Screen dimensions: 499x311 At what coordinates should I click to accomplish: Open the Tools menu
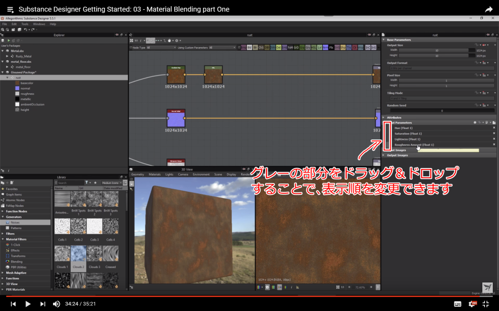[x=25, y=24]
